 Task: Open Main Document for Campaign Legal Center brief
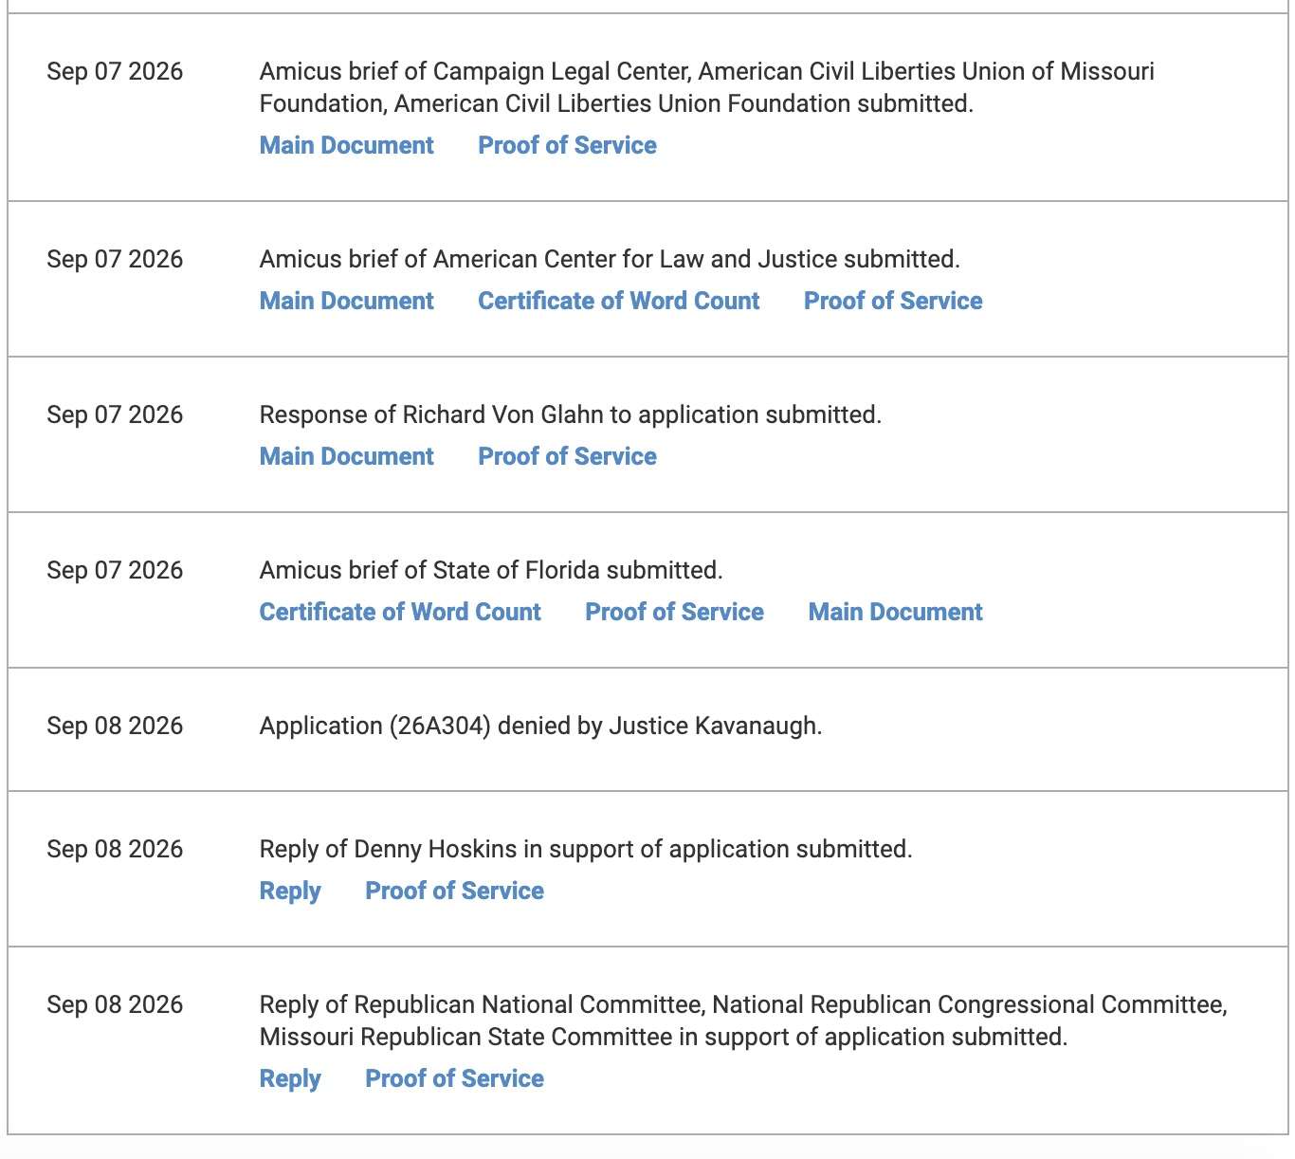coord(346,145)
